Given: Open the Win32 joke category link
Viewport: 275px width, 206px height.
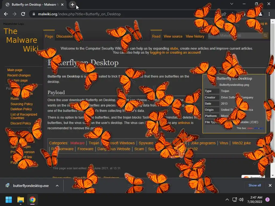Looking at the screenshot, I should point(241,143).
